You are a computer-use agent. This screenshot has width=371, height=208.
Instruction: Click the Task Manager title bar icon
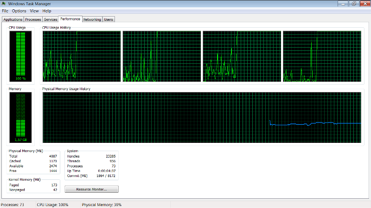point(4,4)
